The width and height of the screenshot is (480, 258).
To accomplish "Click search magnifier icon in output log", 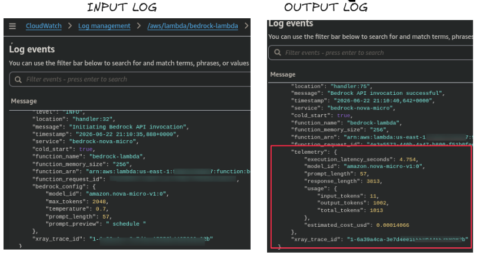I will click(x=277, y=52).
